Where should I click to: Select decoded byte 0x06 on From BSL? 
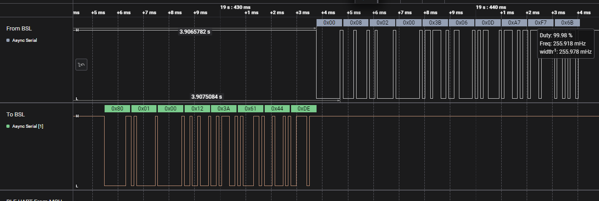coord(461,23)
